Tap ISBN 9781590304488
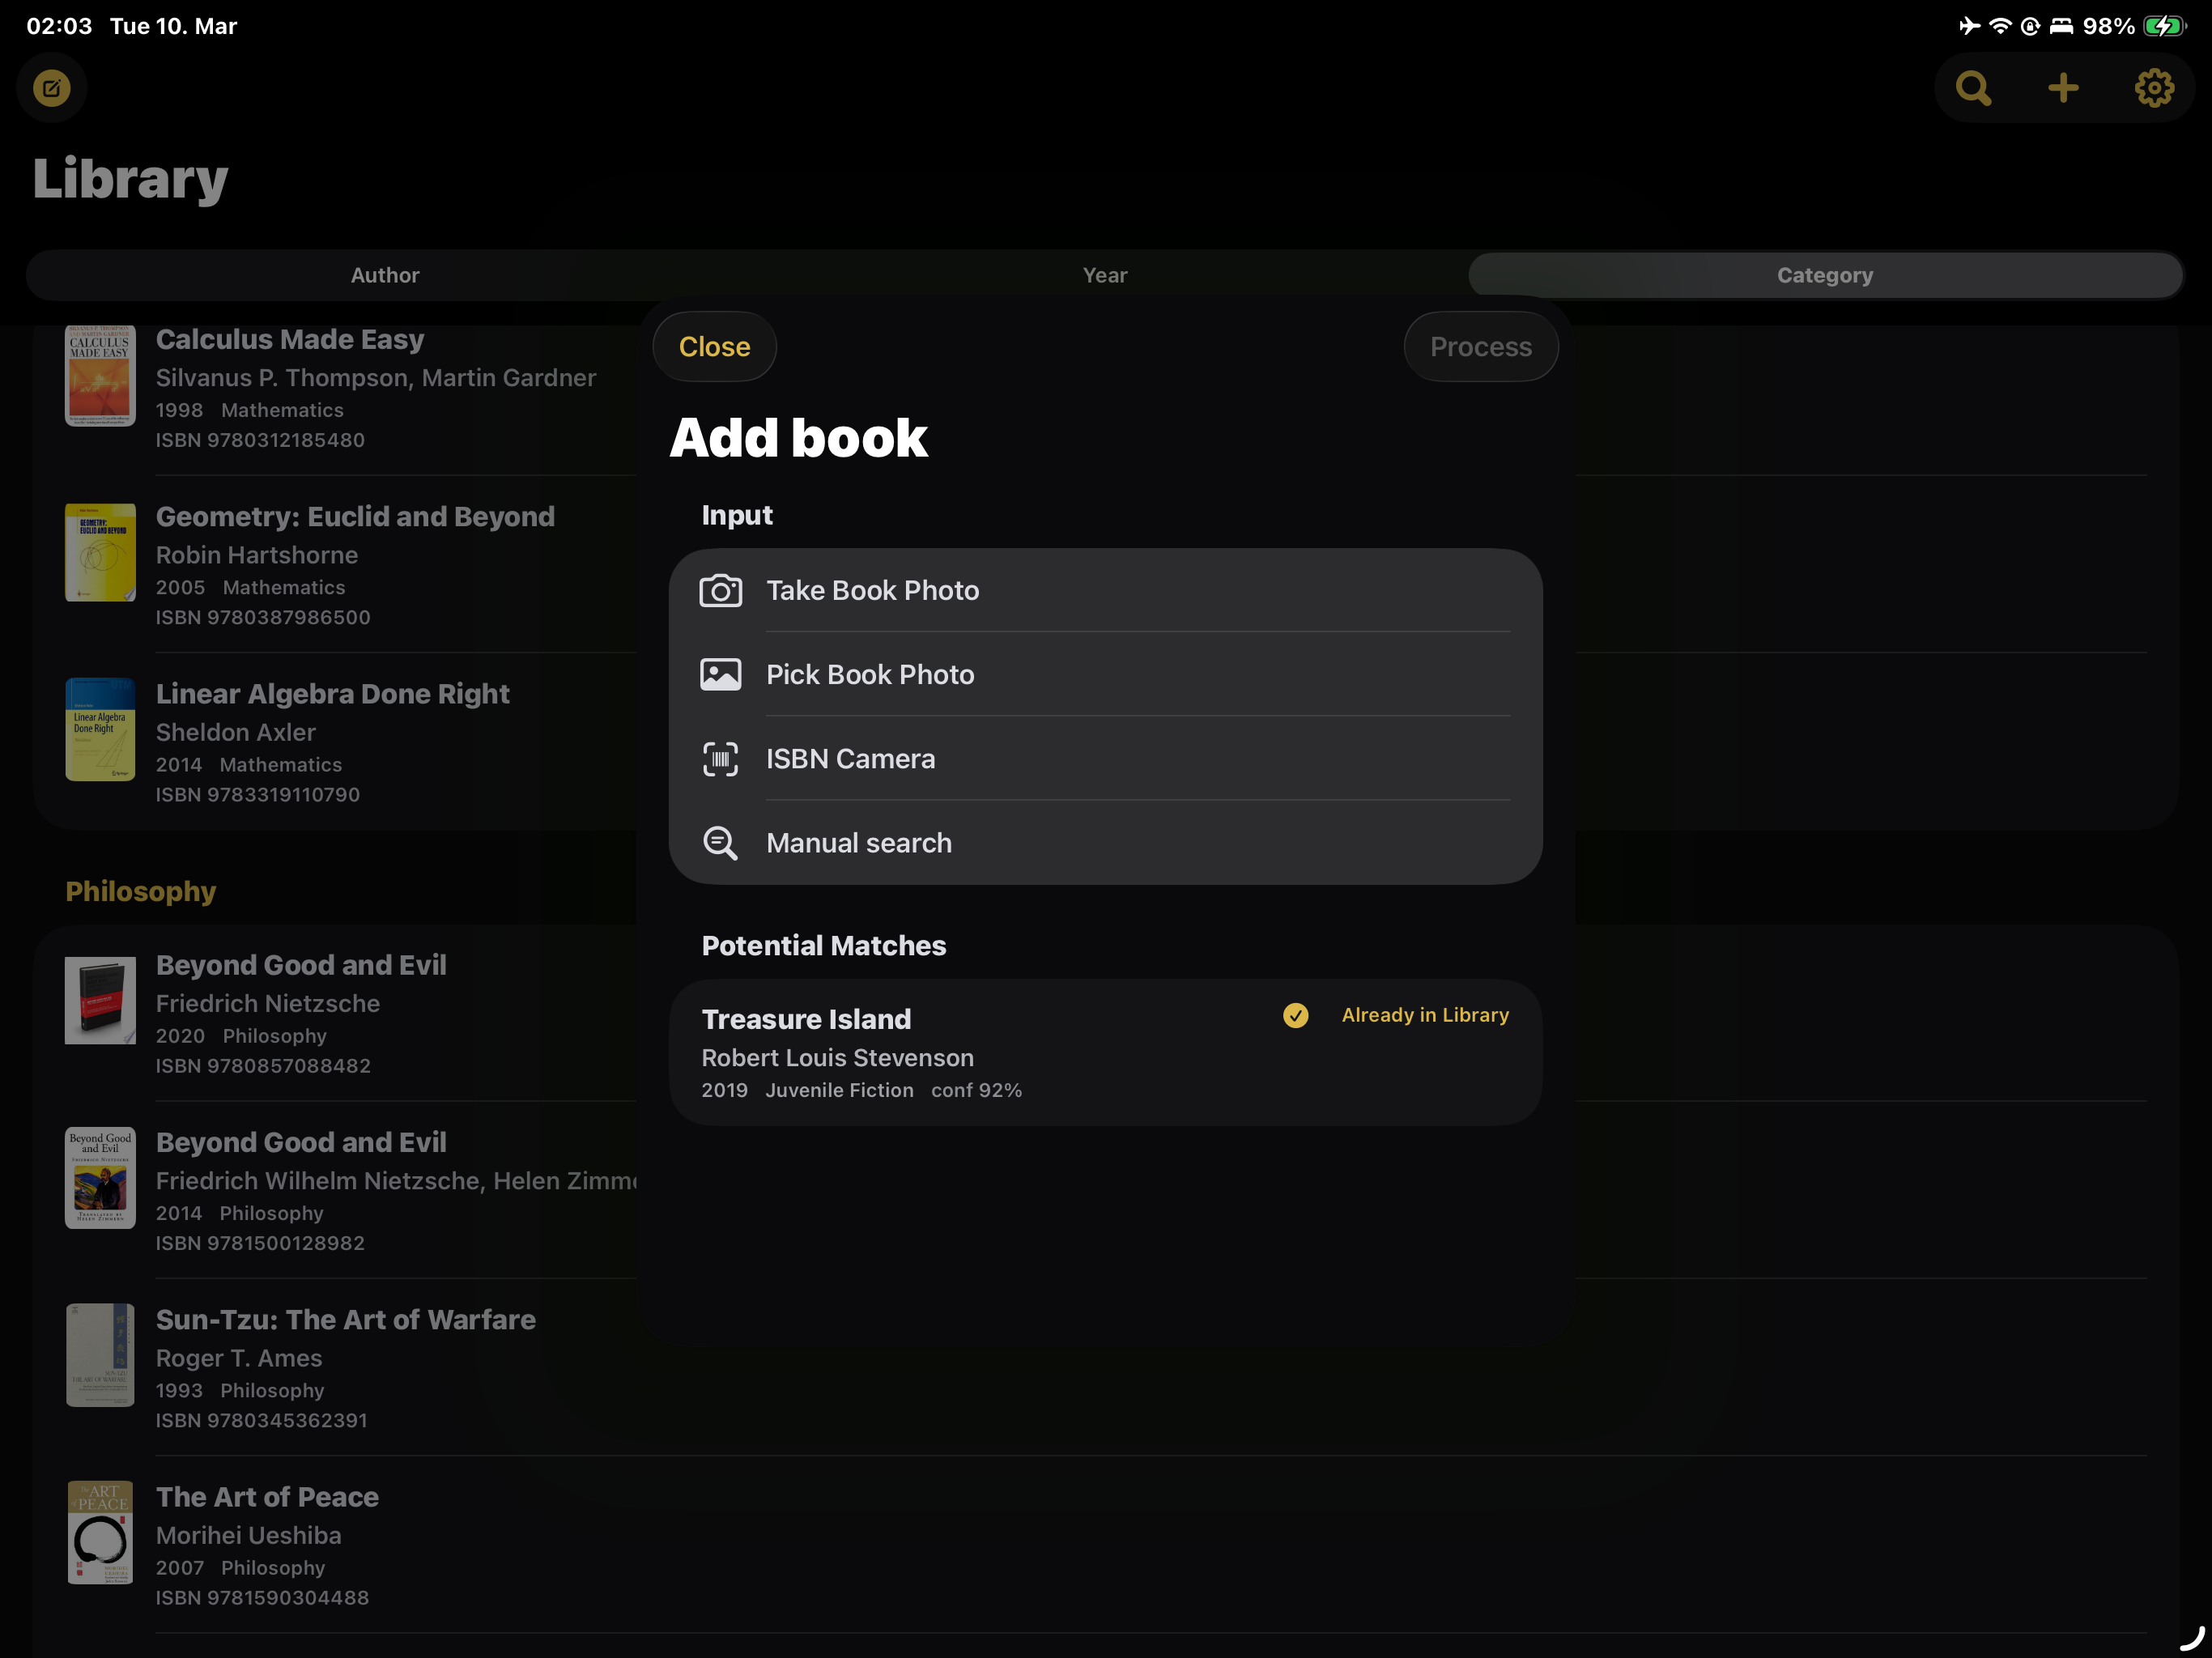2212x1658 pixels. (x=262, y=1598)
